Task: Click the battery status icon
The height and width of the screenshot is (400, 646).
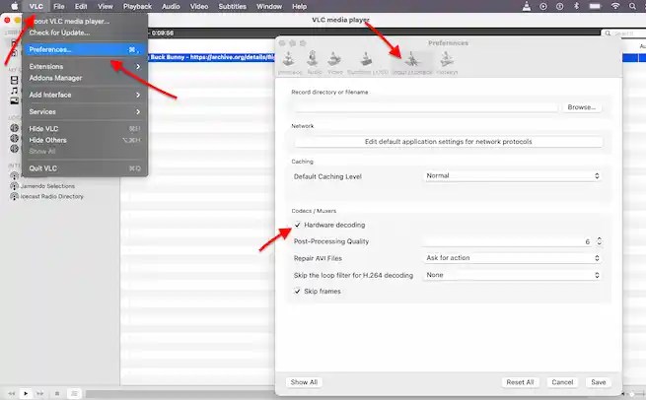Action: 595,6
